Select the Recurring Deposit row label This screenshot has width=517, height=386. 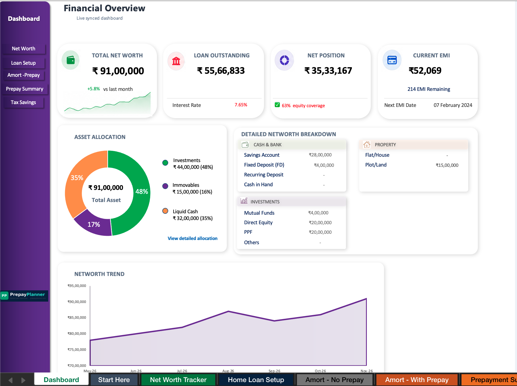(264, 175)
